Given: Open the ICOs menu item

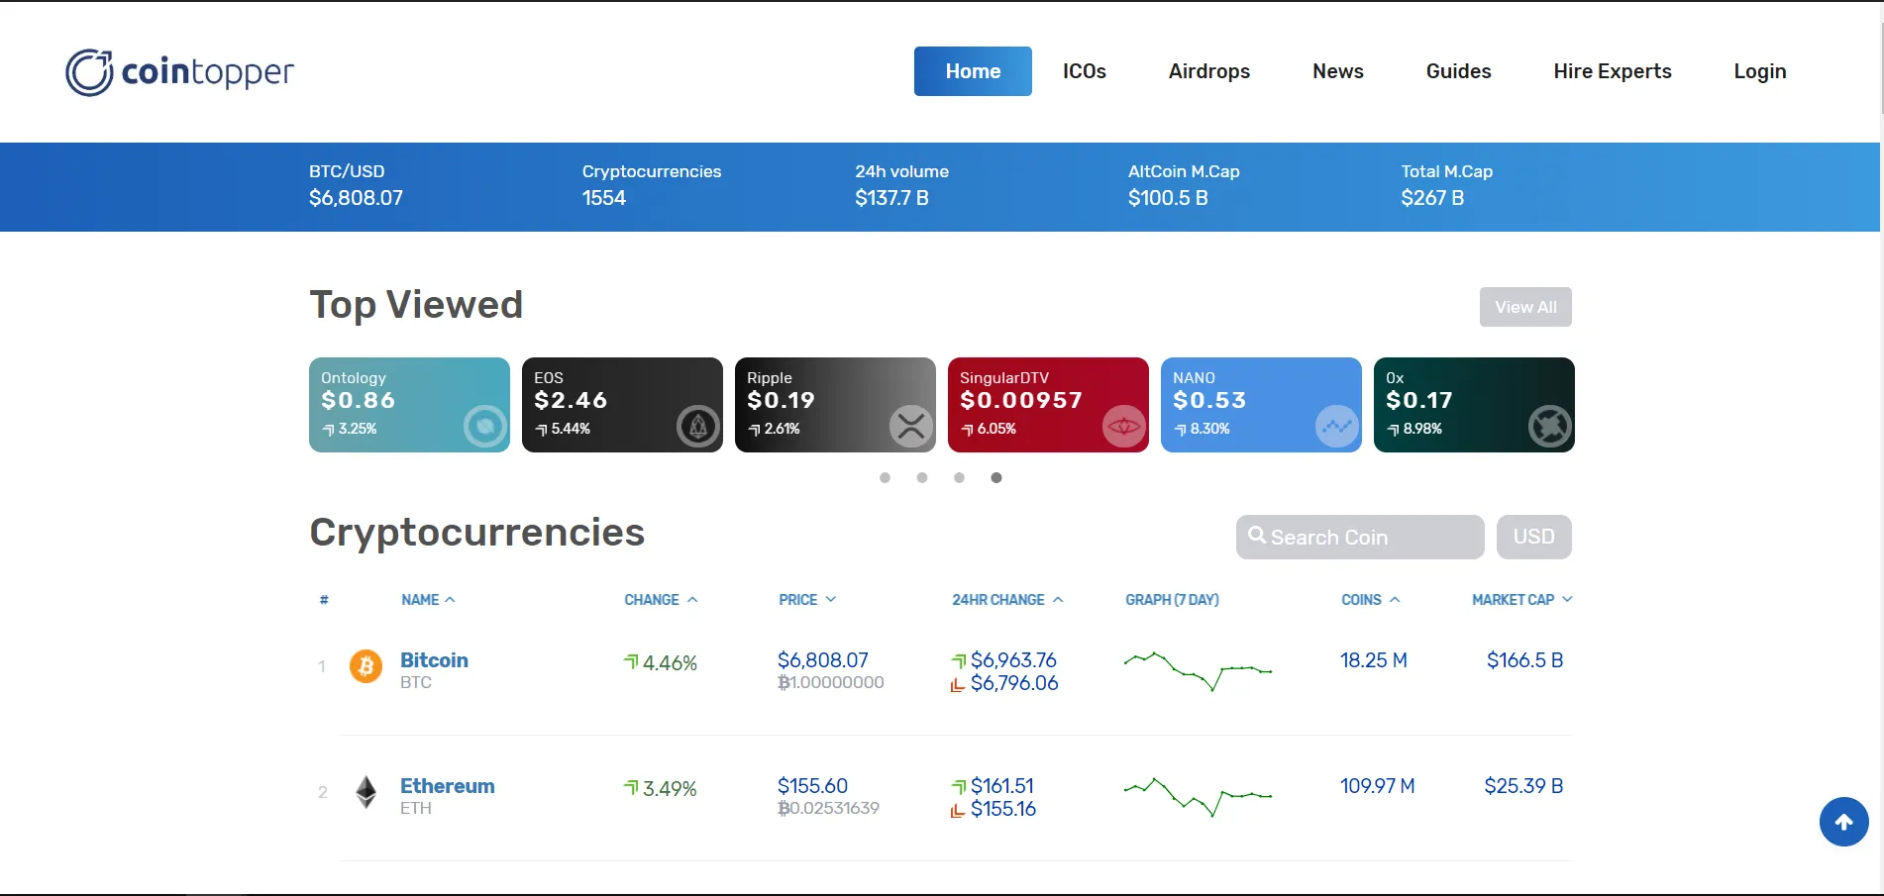Looking at the screenshot, I should [1085, 71].
